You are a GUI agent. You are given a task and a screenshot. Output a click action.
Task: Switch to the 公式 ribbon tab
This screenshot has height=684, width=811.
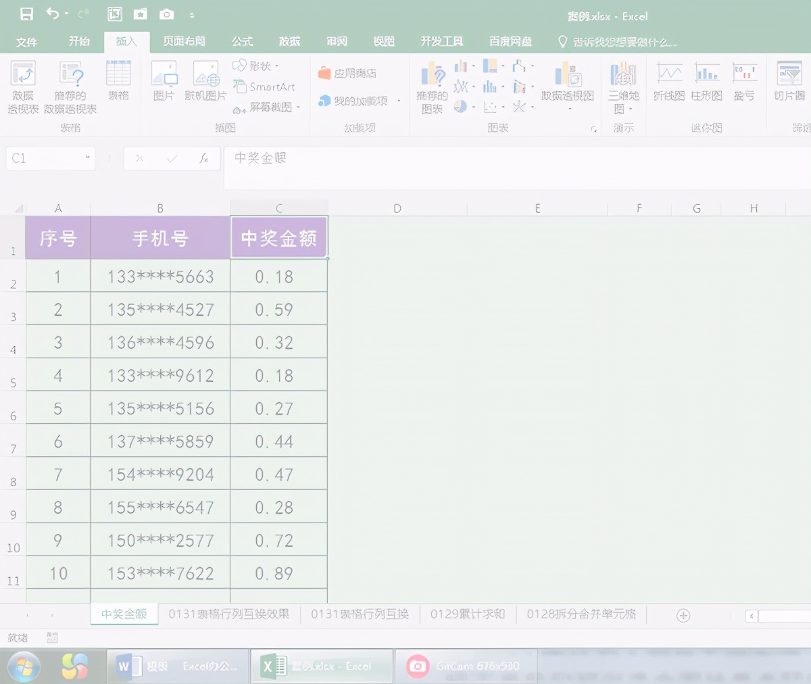(x=241, y=41)
